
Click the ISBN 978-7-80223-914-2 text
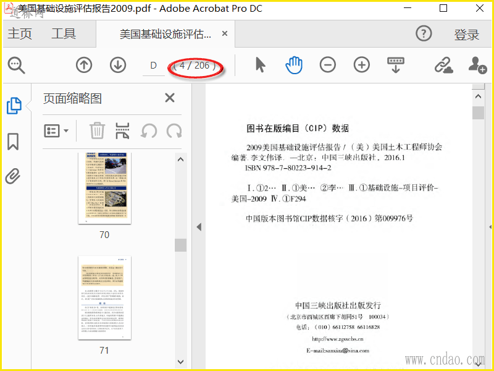(x=288, y=168)
